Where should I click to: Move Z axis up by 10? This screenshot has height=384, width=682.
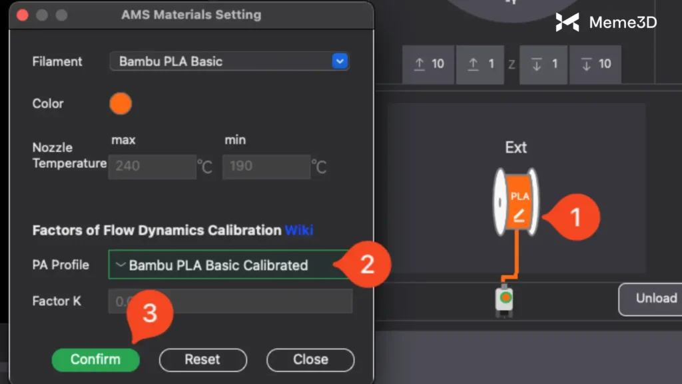(428, 64)
